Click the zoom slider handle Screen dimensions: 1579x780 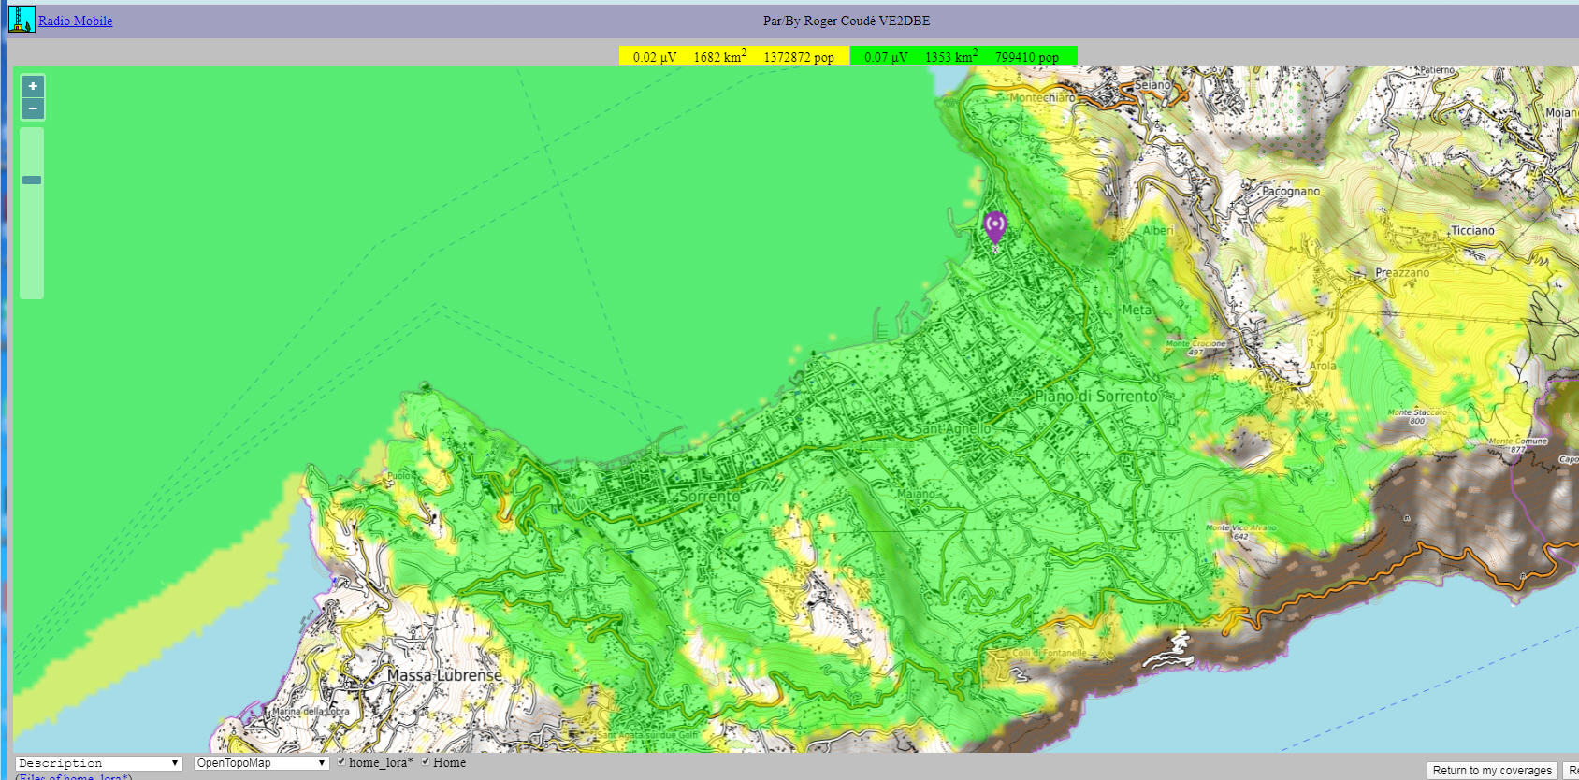click(x=32, y=181)
